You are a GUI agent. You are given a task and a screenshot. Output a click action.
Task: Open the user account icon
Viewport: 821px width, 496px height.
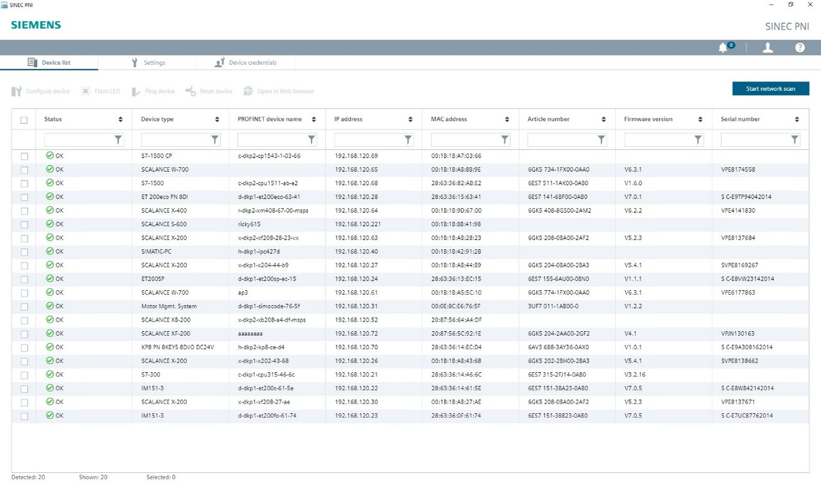tap(767, 47)
